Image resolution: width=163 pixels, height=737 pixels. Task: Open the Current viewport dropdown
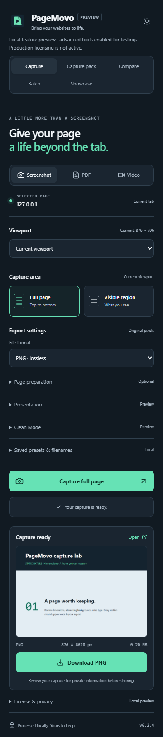(81, 249)
